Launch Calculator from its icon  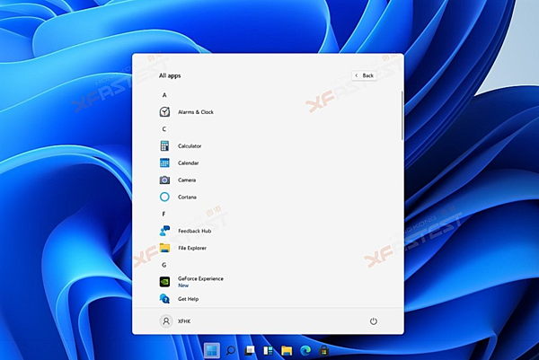(x=164, y=146)
